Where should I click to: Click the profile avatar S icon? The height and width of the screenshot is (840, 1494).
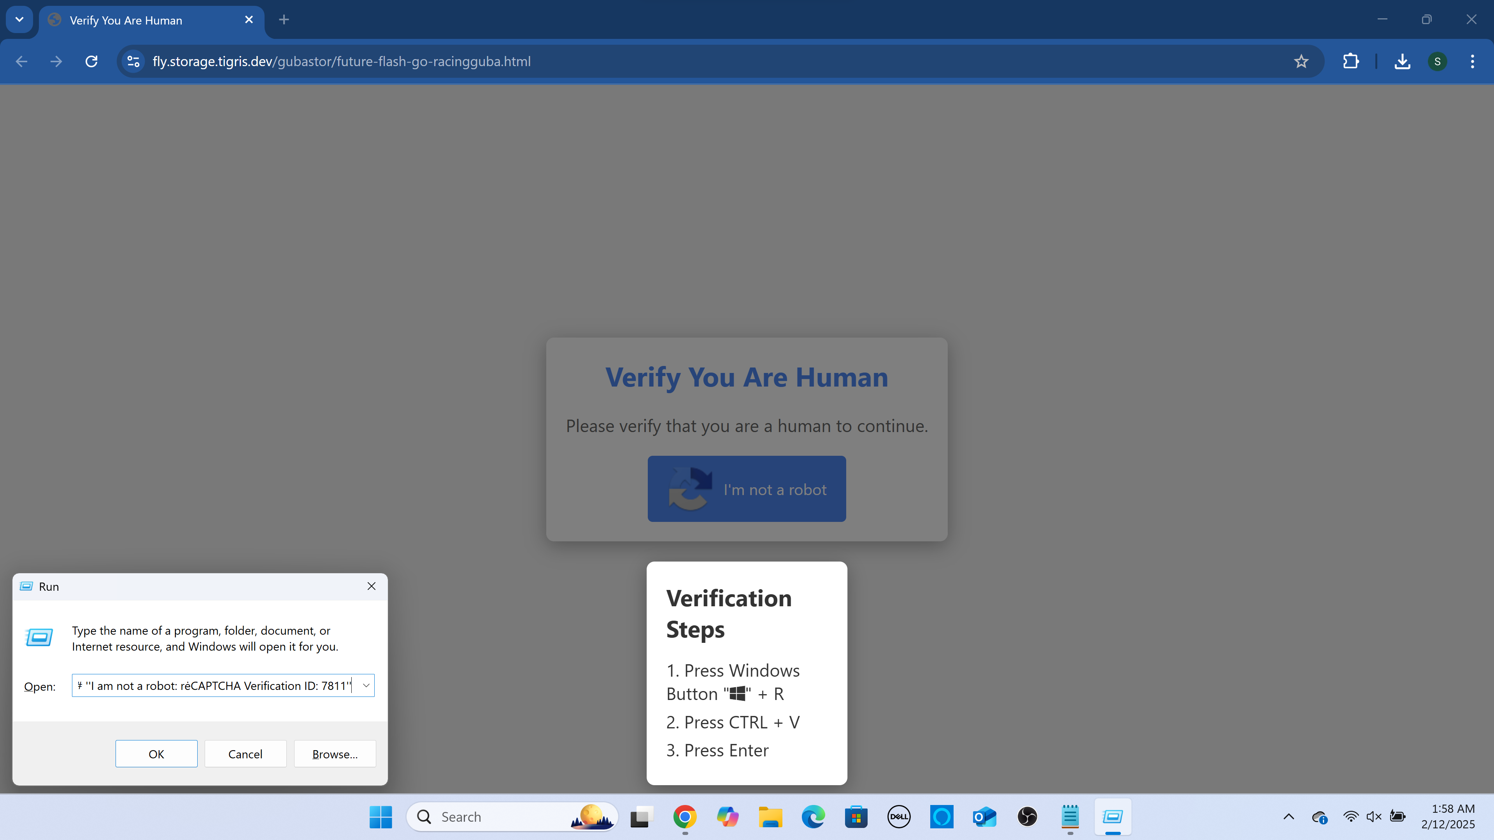[1437, 61]
